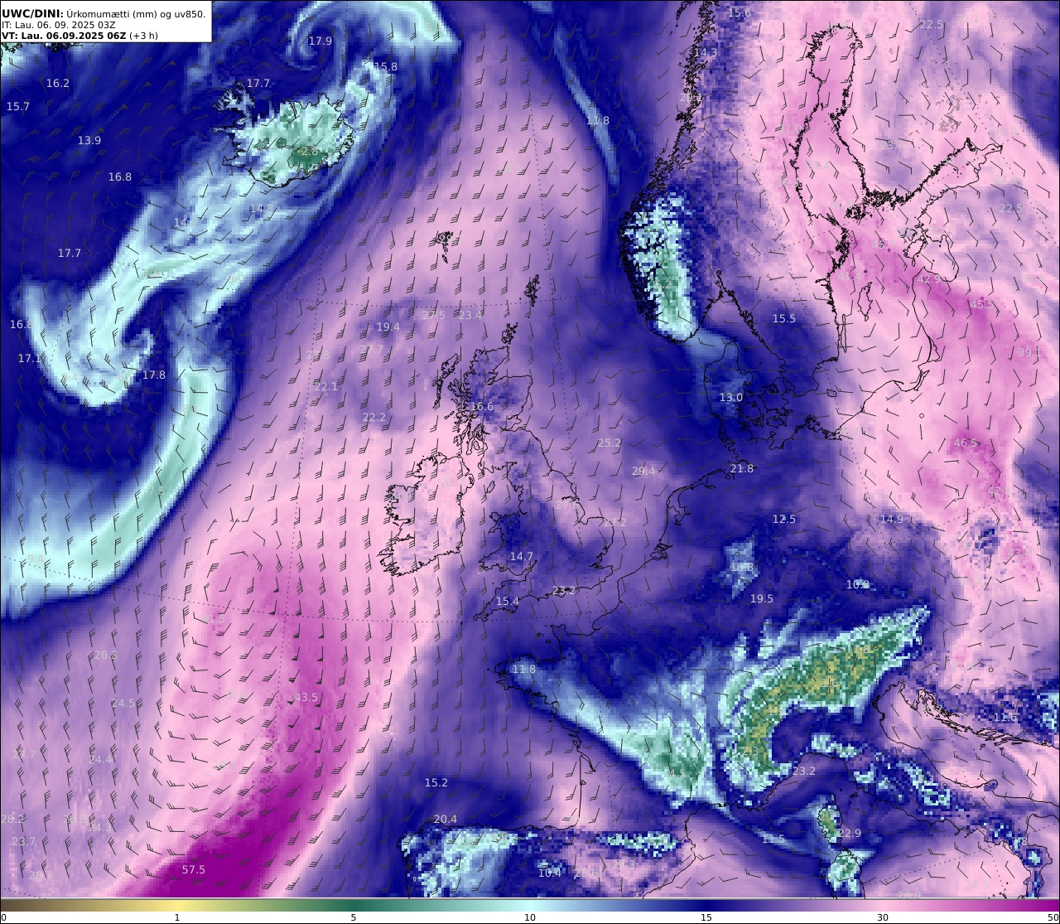Click the colorbar tick label 50

click(1053, 917)
